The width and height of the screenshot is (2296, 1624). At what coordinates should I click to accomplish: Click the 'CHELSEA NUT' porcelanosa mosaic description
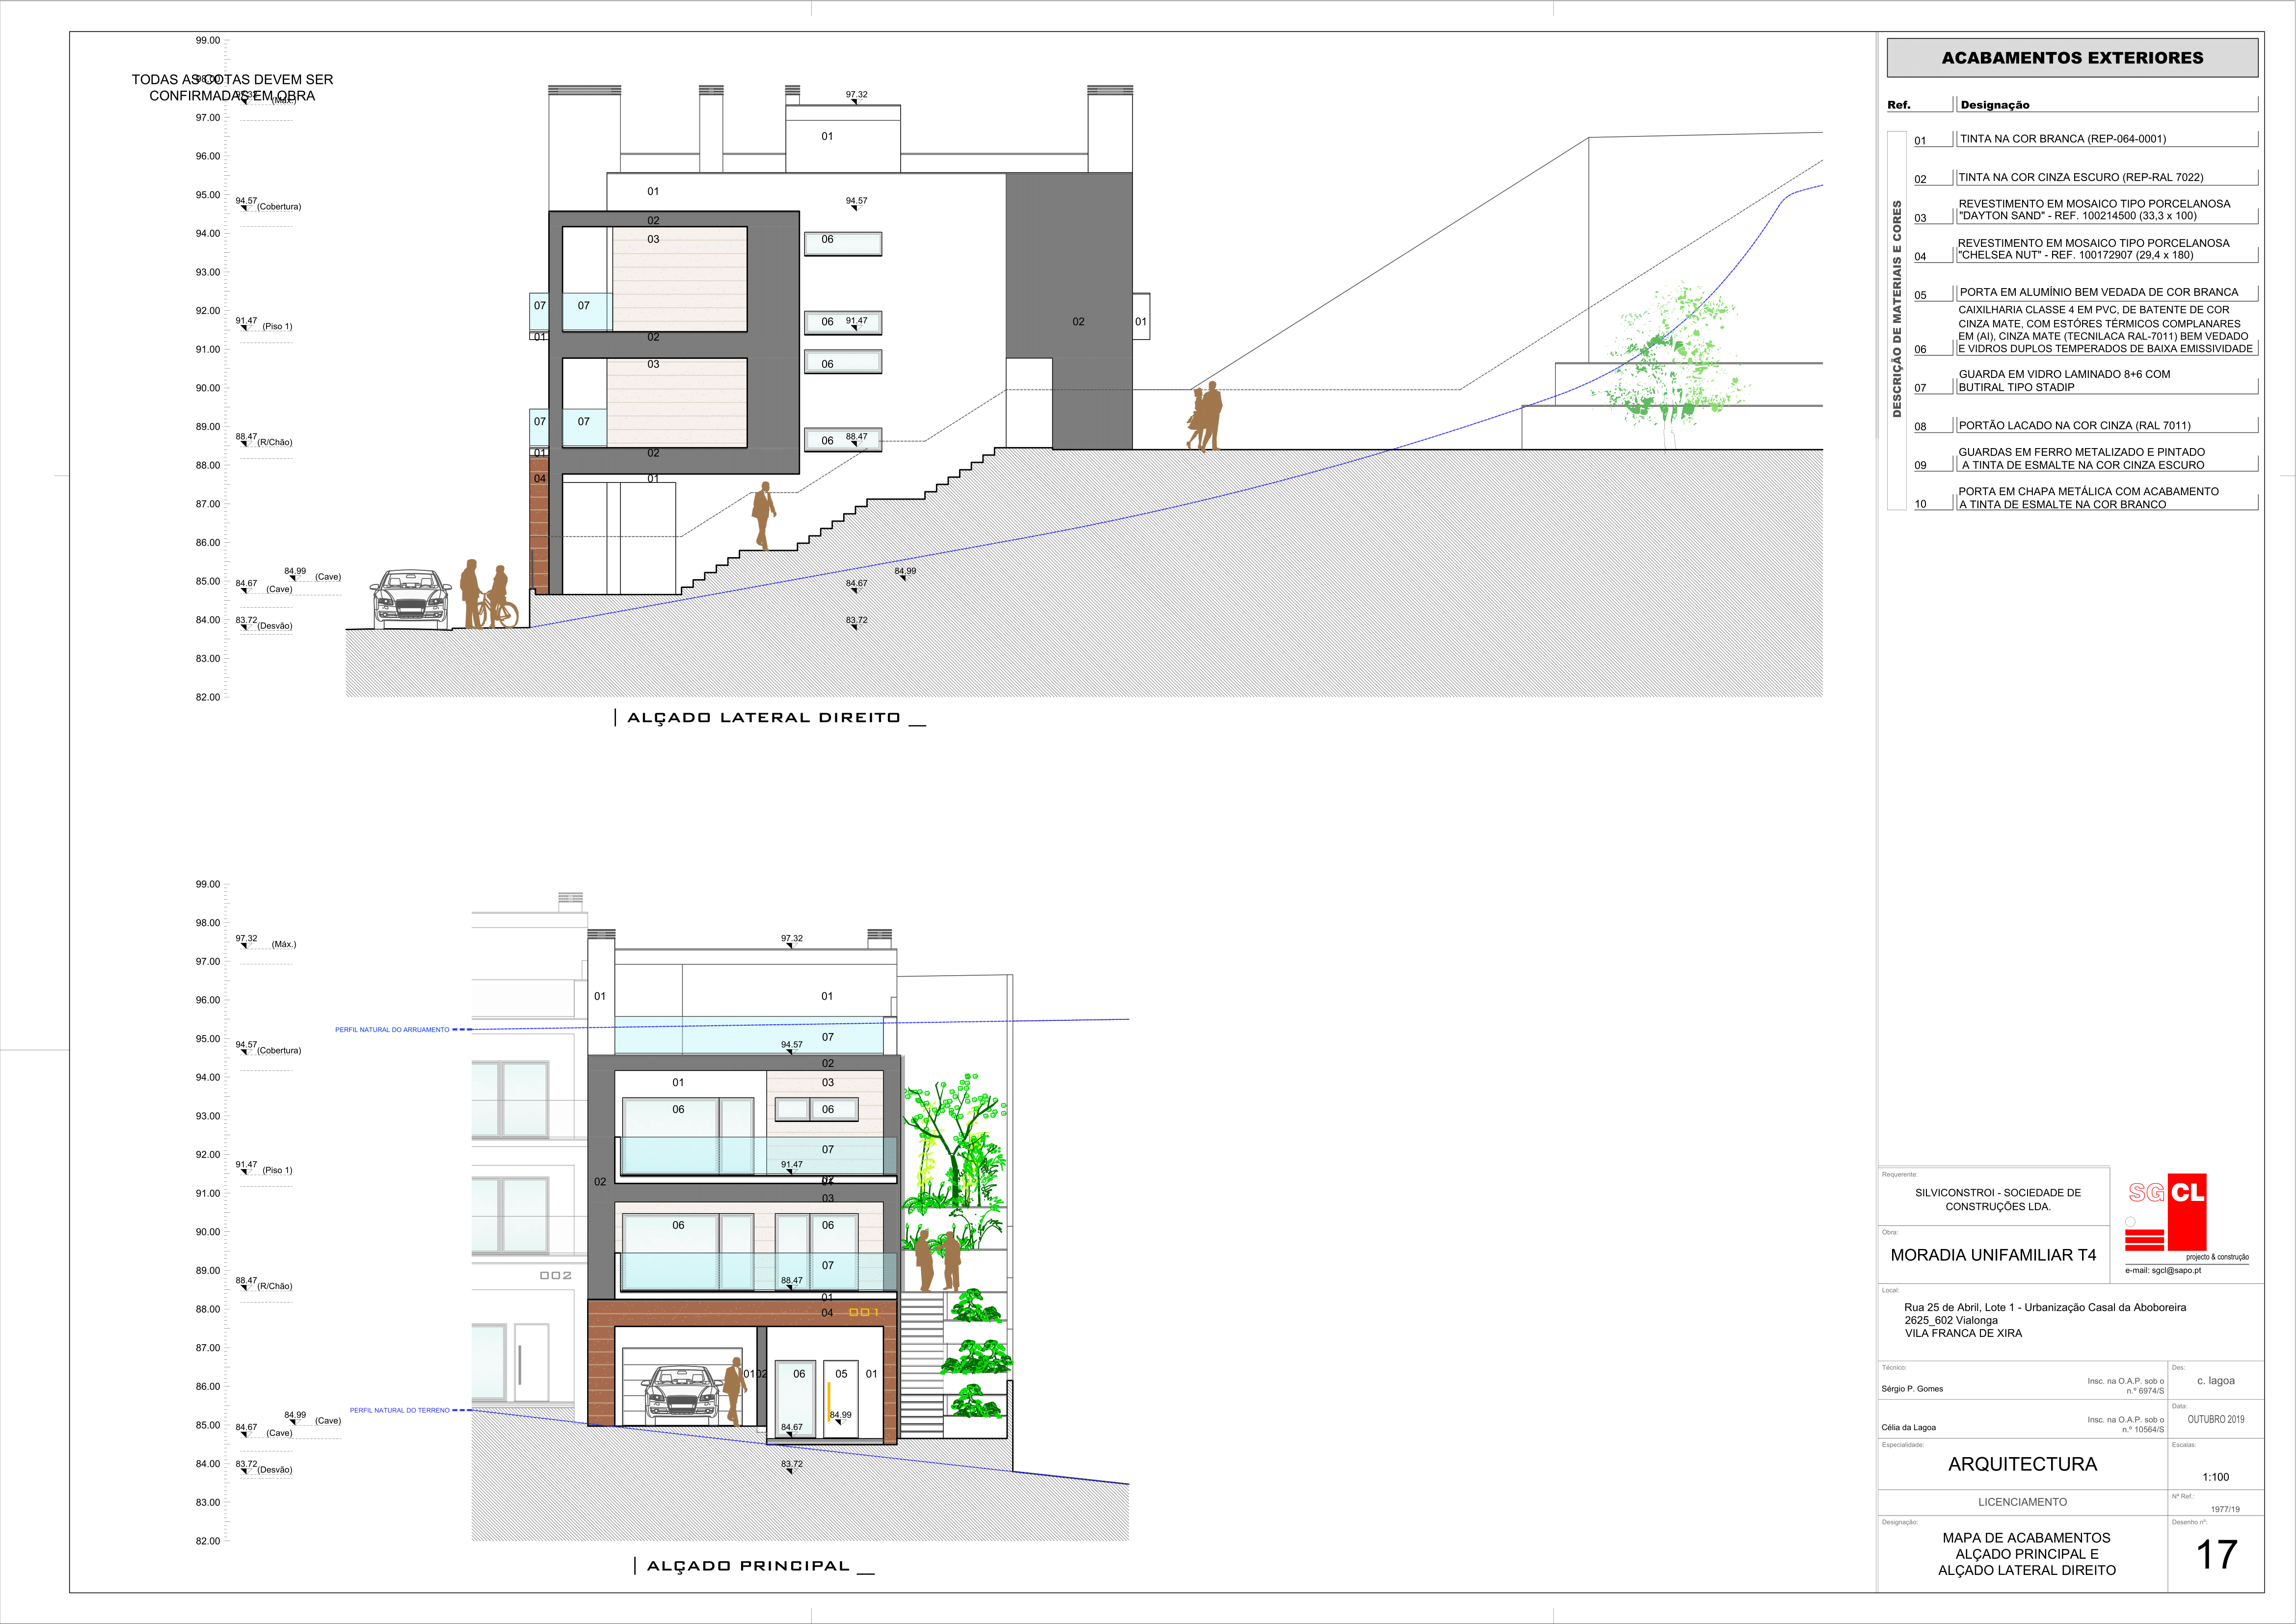point(2093,249)
